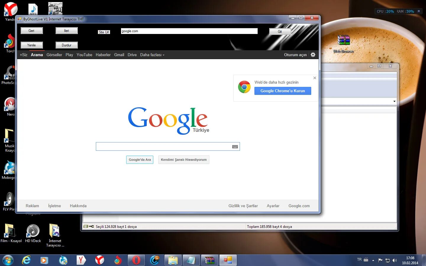Open the Opera taskbar button

[136, 260]
